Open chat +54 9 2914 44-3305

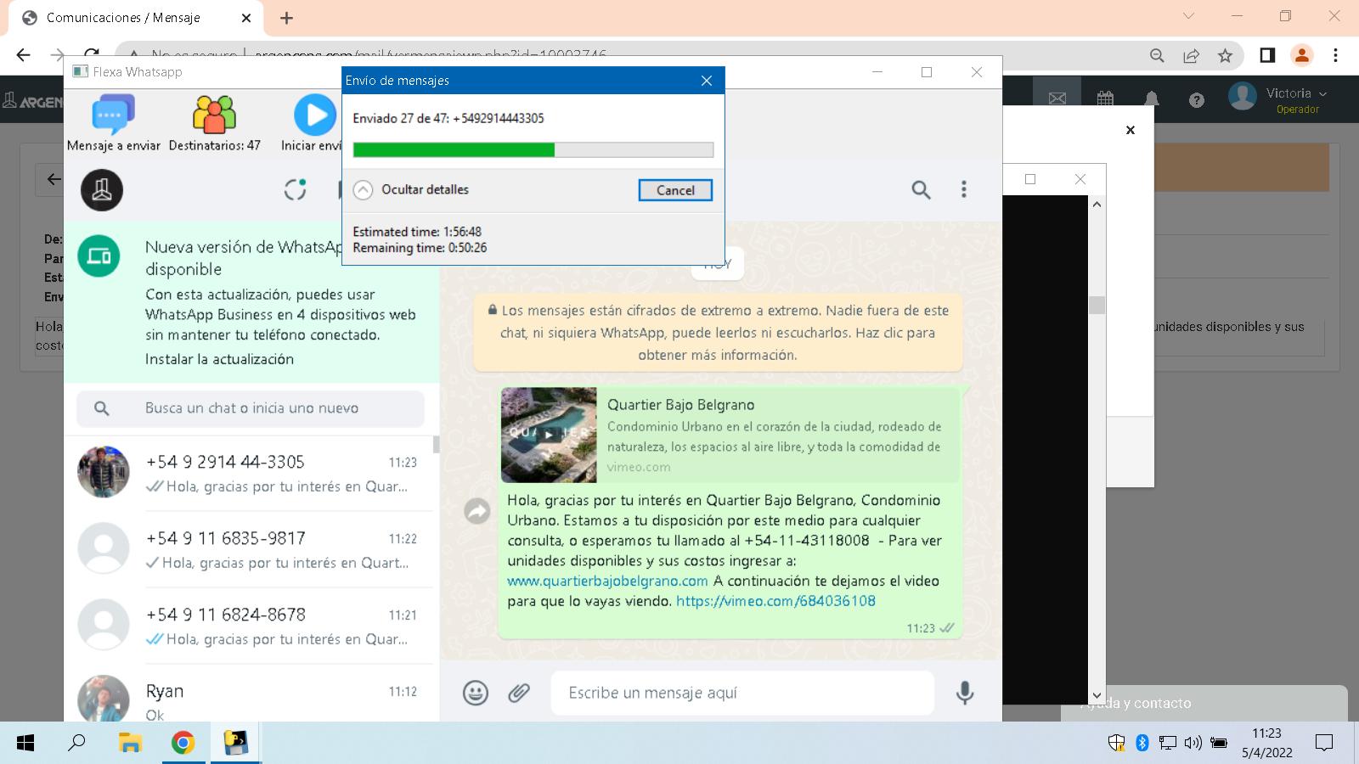(x=252, y=473)
